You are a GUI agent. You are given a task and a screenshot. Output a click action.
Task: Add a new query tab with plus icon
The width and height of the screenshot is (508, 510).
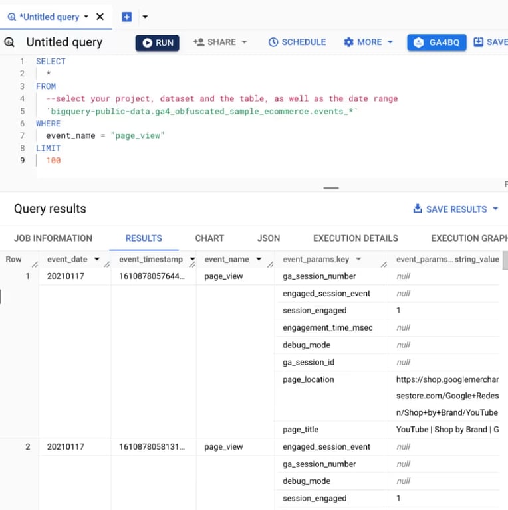(x=127, y=17)
